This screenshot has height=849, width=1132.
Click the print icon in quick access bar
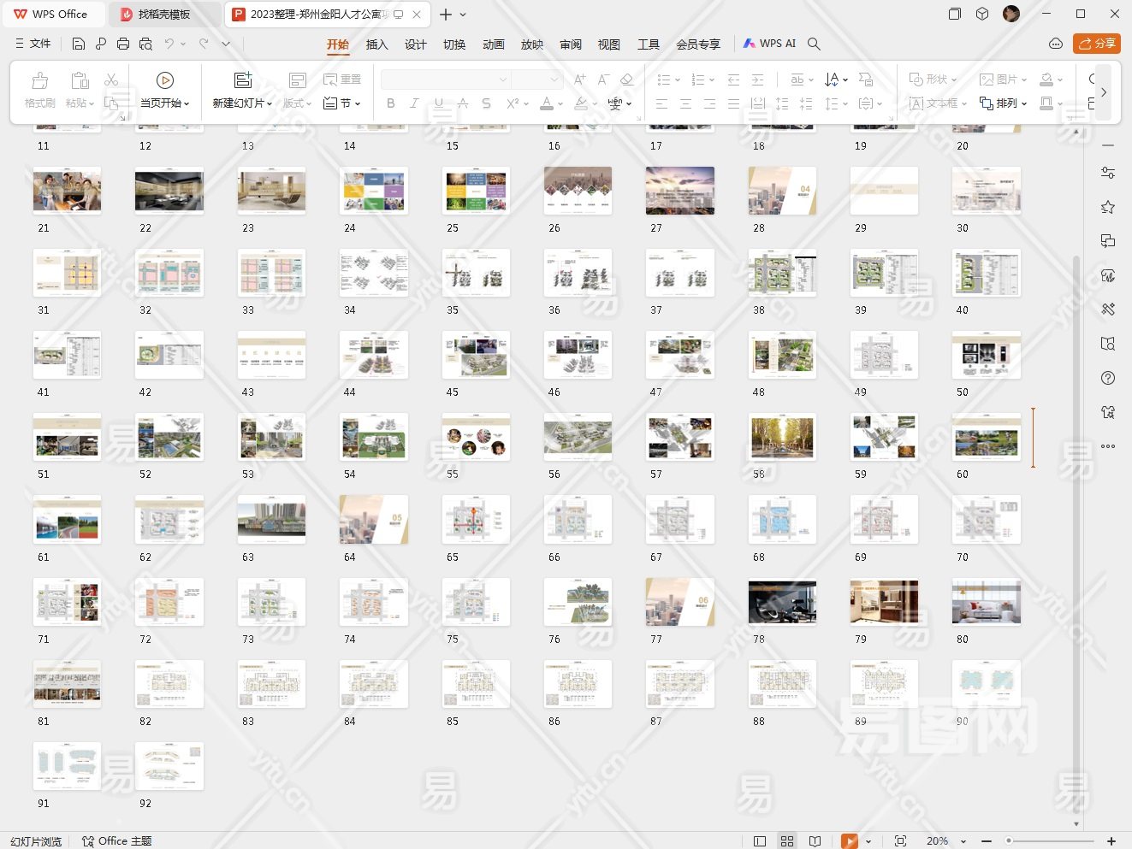click(x=123, y=44)
